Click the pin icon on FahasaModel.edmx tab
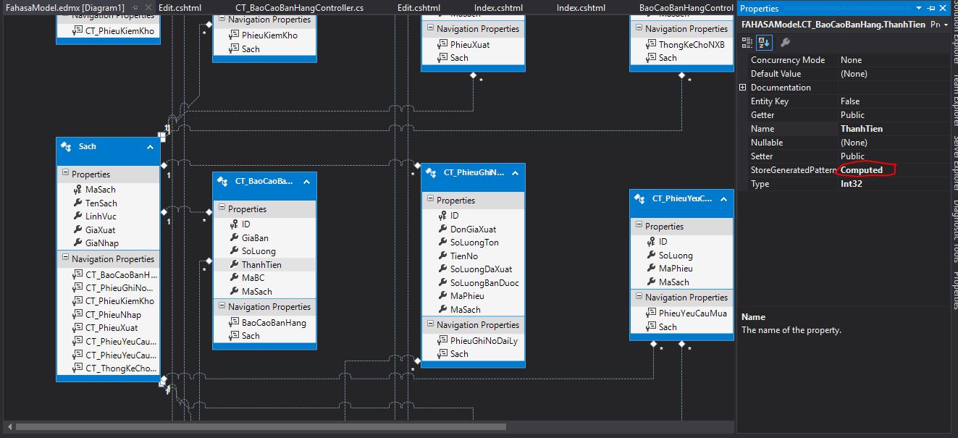This screenshot has height=438, width=958. tap(135, 7)
